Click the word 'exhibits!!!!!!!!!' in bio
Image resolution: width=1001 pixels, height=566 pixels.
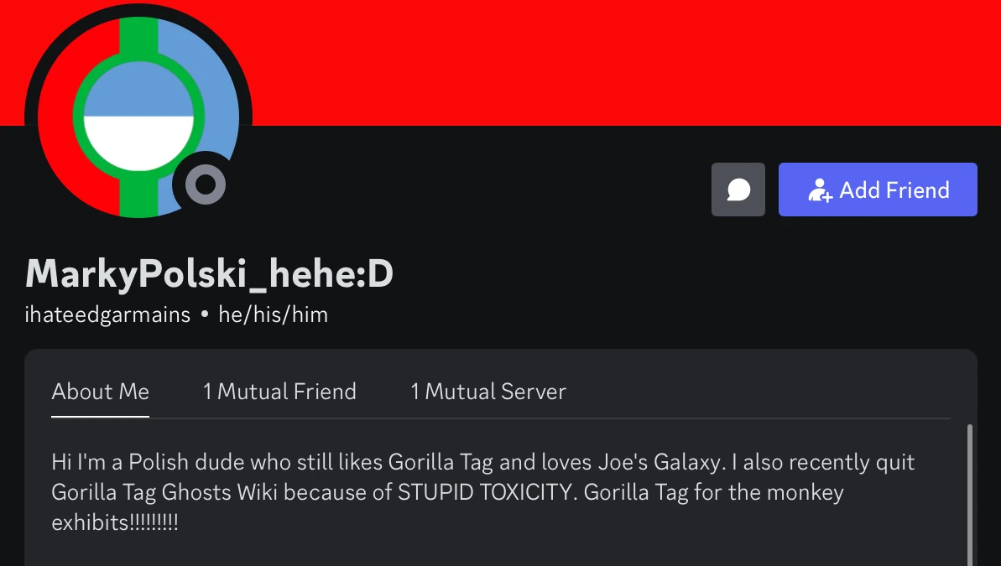pyautogui.click(x=115, y=522)
